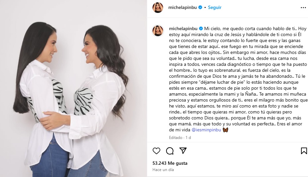Click the Me gusta label text
Image resolution: width=308 pixels, height=177 pixels.
click(x=178, y=163)
